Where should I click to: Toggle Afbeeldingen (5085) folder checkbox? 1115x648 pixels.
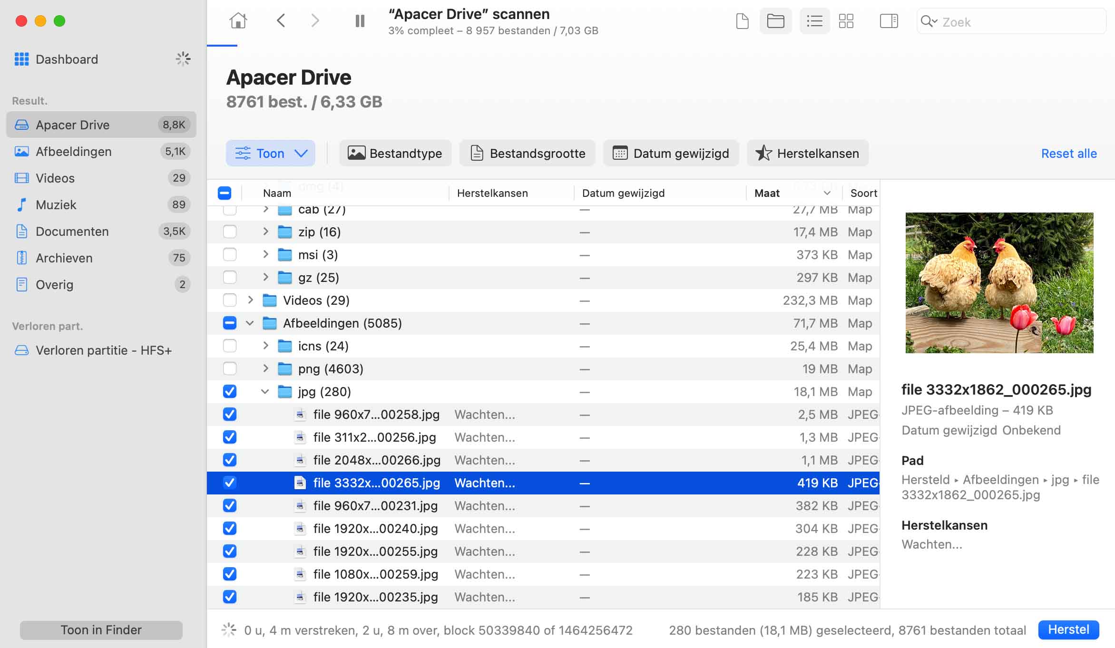tap(230, 323)
